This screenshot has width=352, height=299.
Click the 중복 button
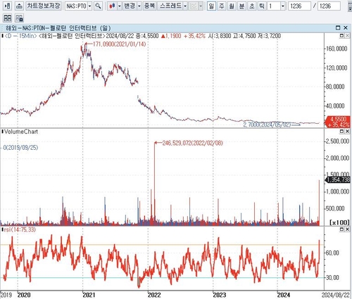pos(150,6)
